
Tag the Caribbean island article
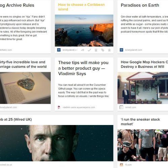(x=102, y=50)
